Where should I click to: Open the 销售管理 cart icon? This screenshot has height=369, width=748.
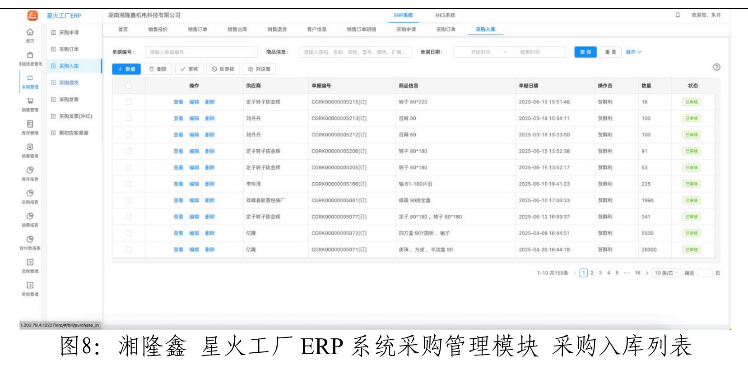[30, 101]
